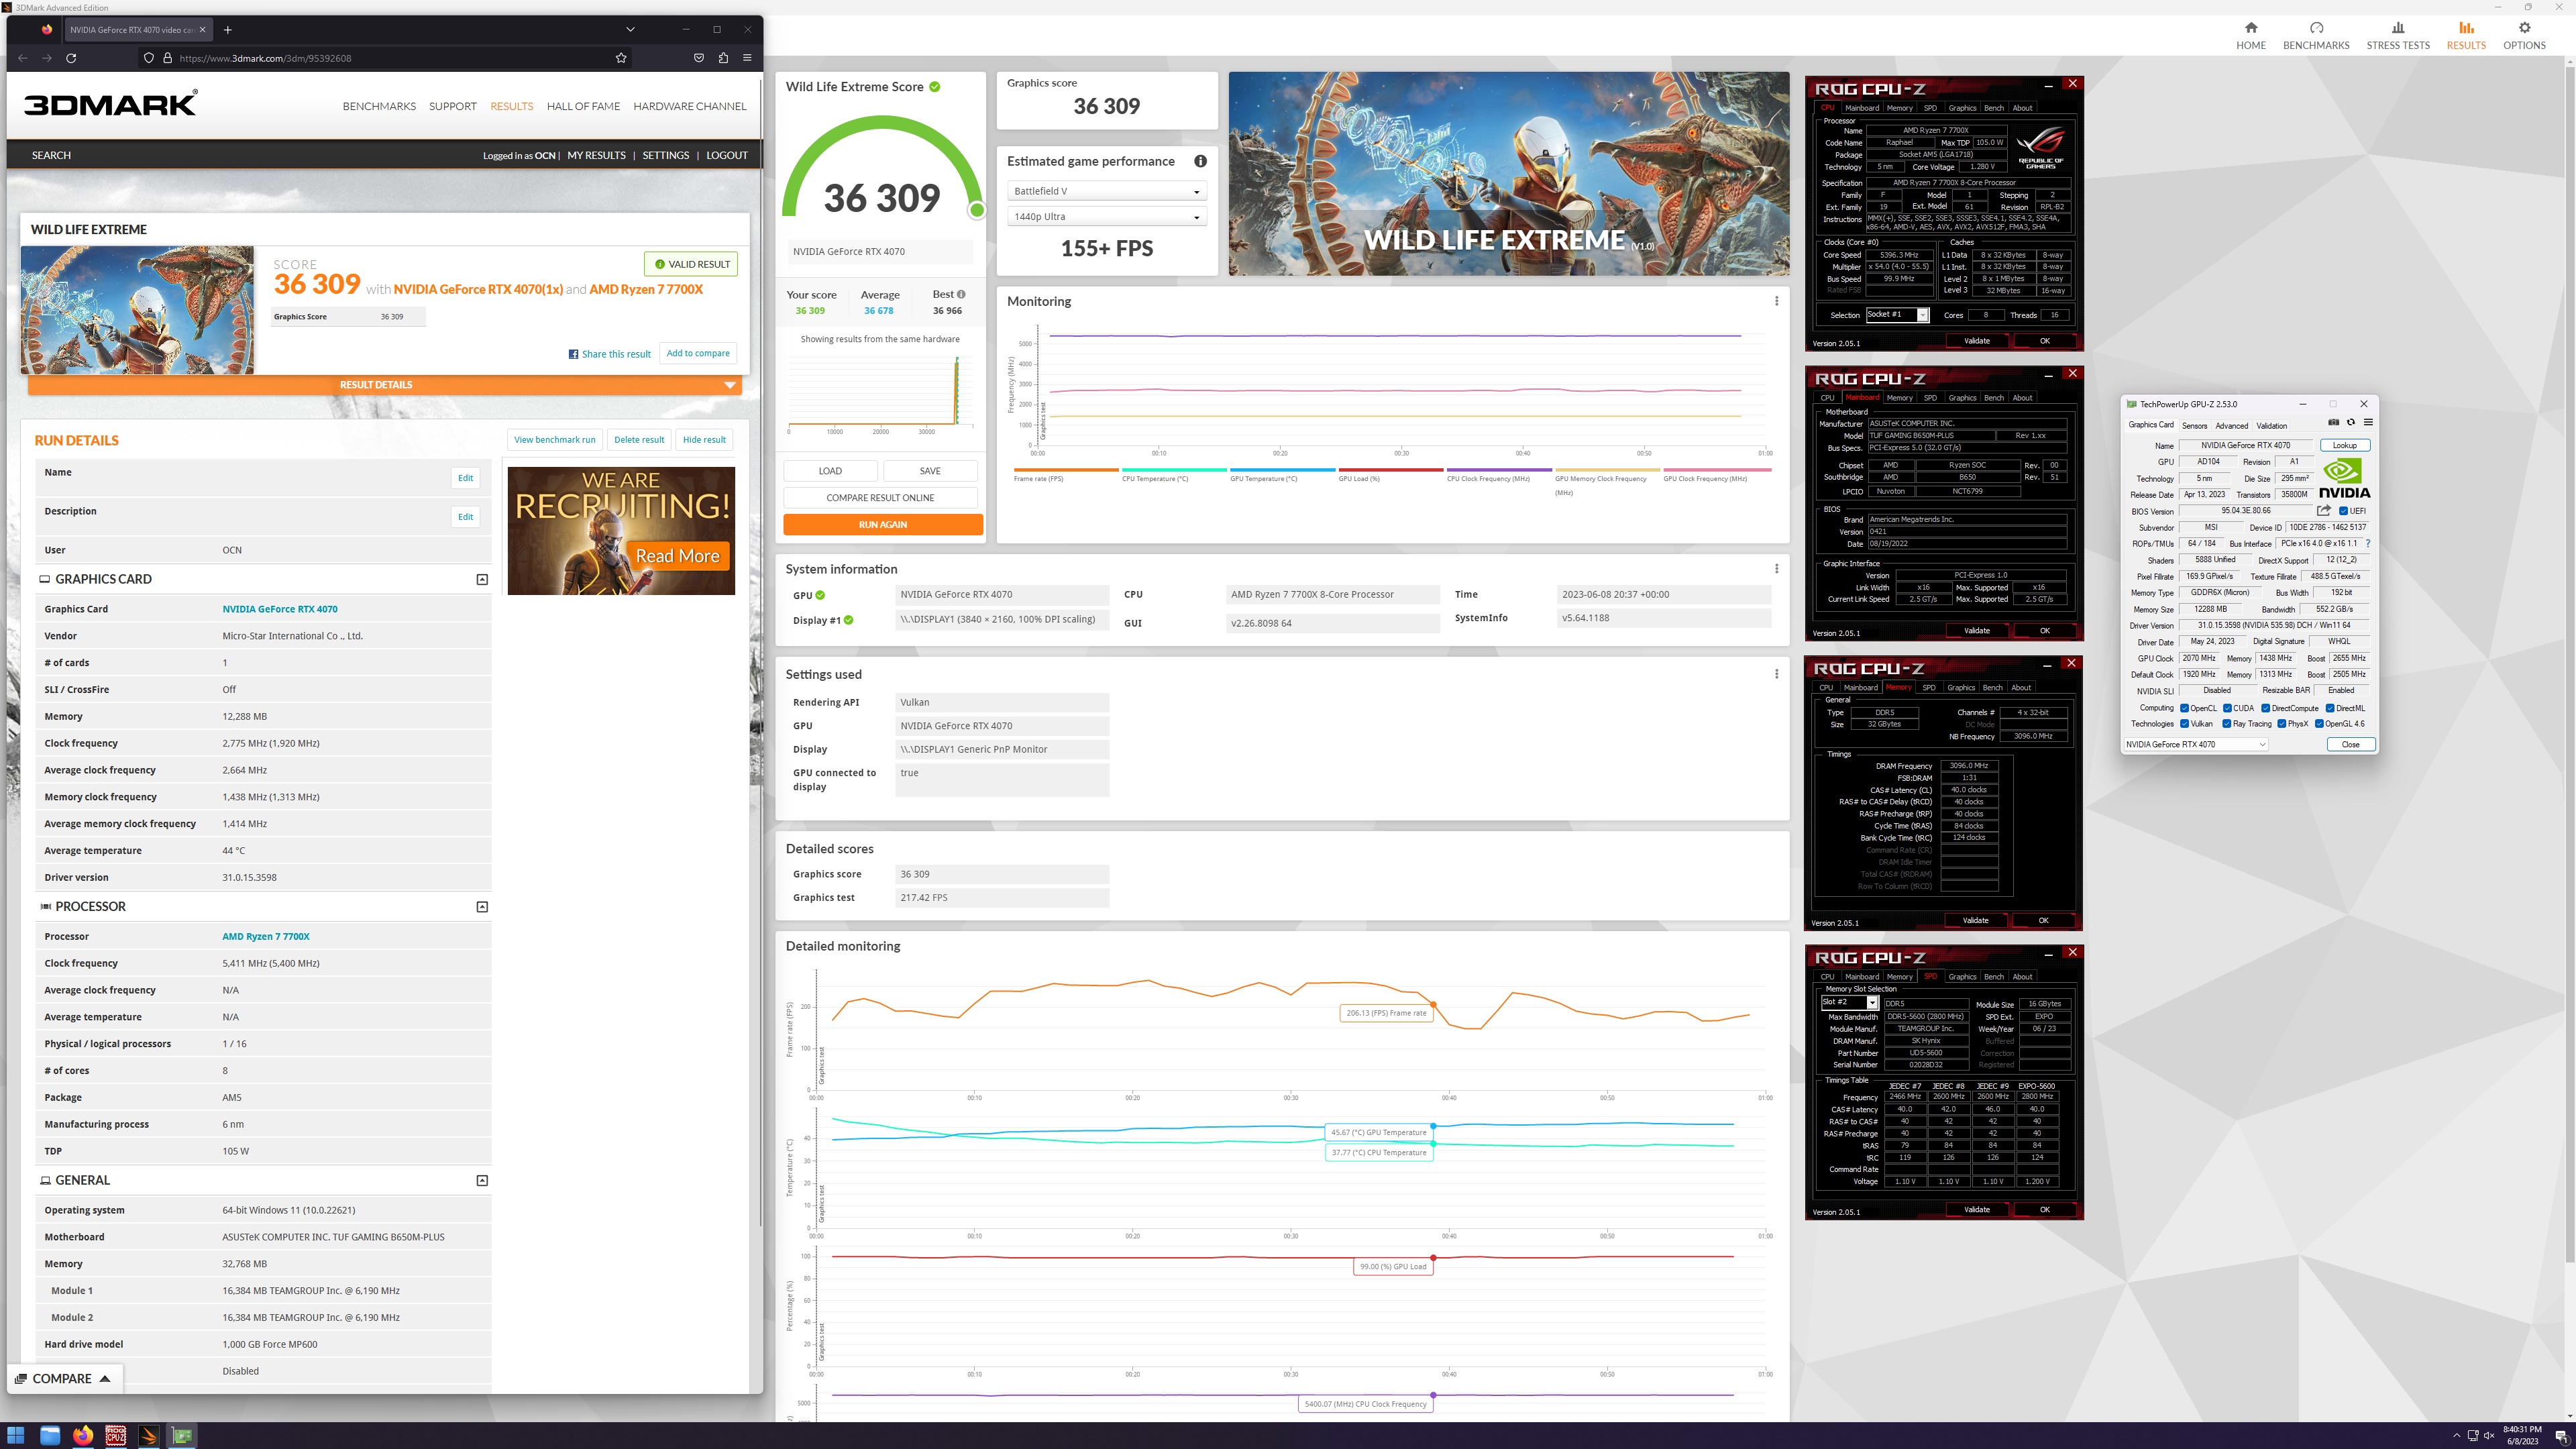This screenshot has width=2576, height=1449.
Task: Toggle DirectML checkbox in GPU-Z
Action: pos(2330,708)
